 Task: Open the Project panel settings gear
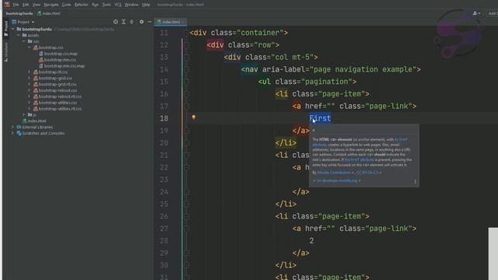(142, 22)
